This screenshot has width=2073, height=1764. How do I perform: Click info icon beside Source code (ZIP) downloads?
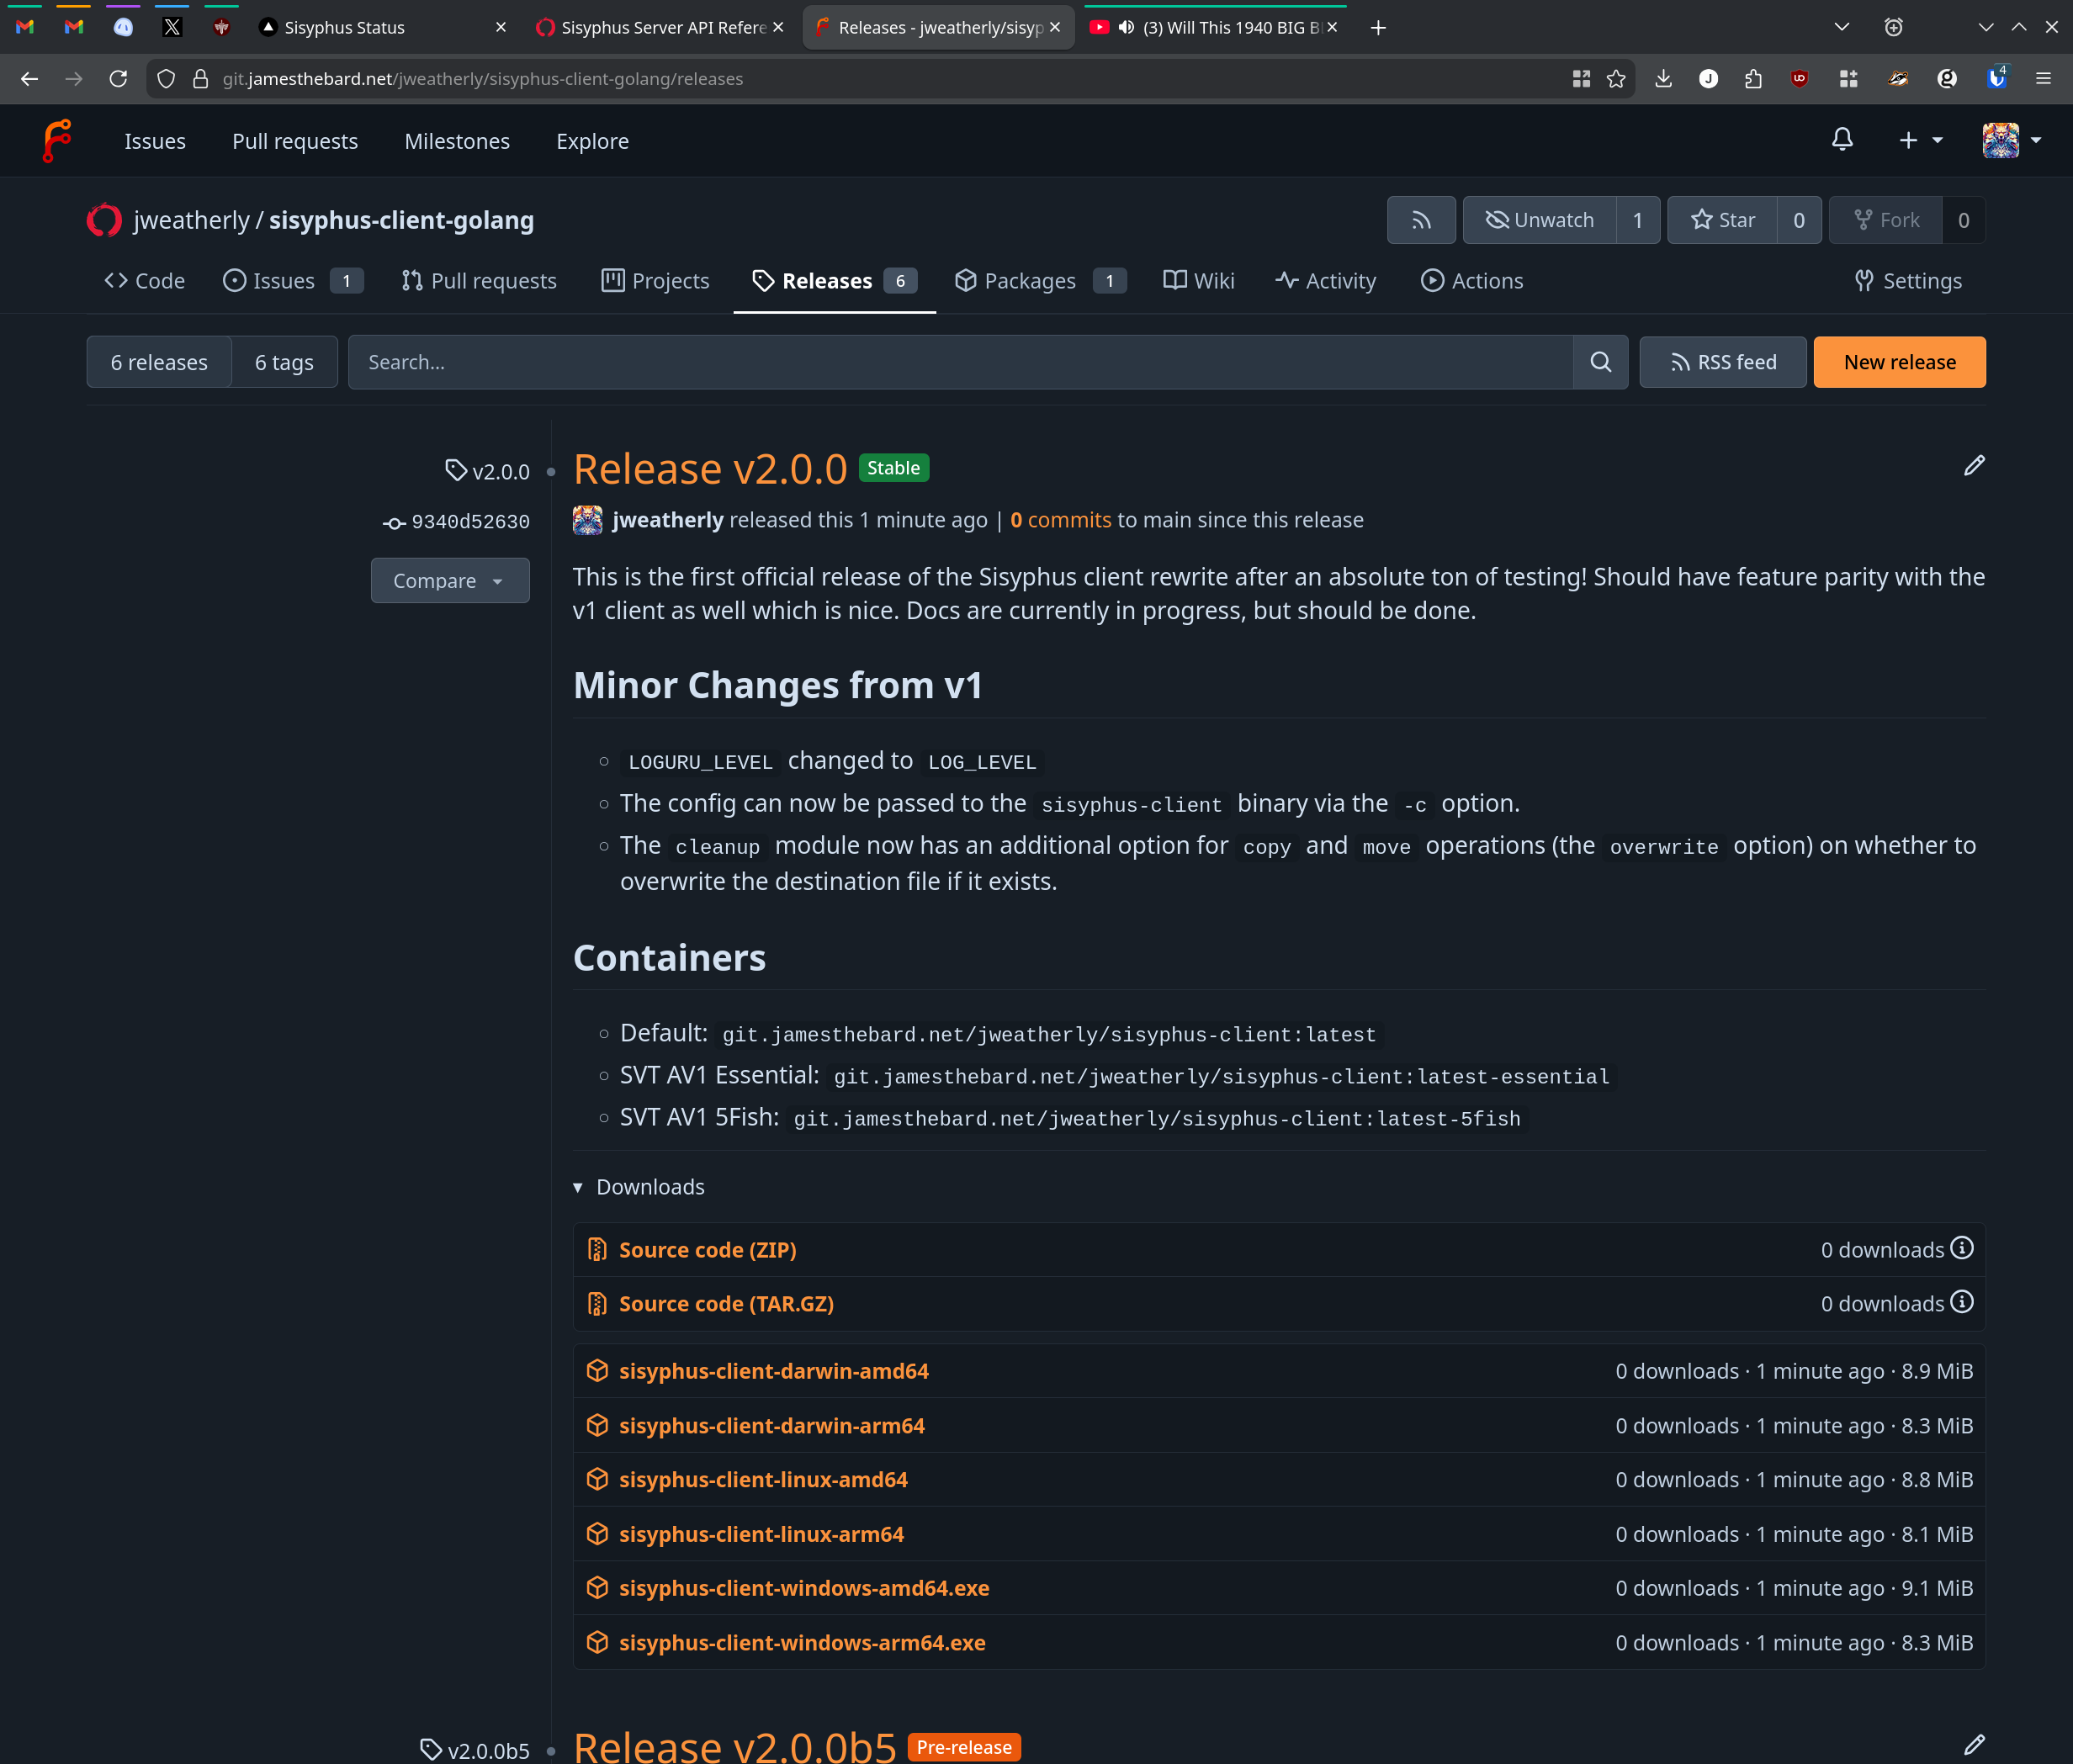point(1962,1248)
